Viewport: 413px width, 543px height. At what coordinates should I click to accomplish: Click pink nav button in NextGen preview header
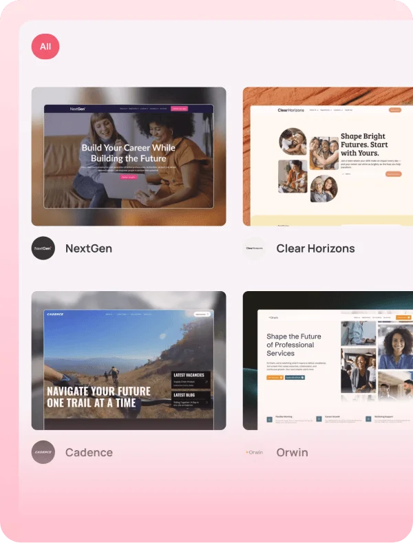click(x=180, y=109)
